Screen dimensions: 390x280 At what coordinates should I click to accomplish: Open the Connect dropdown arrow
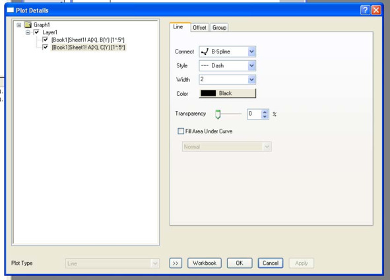[251, 52]
